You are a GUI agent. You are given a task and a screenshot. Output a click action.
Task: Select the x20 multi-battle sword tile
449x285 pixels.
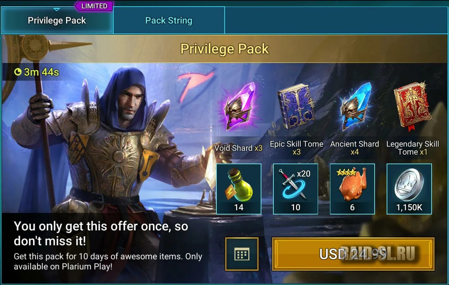pyautogui.click(x=296, y=189)
